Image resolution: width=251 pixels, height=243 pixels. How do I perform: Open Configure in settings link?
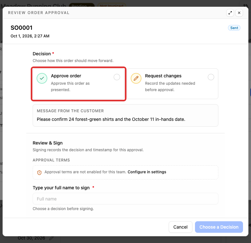pos(147,172)
